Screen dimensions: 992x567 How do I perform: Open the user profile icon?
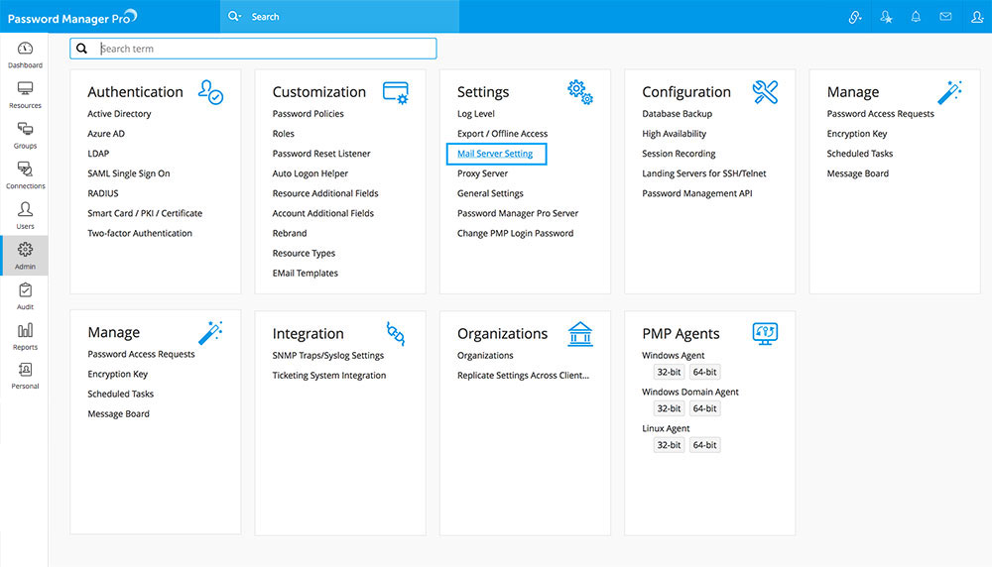click(977, 17)
